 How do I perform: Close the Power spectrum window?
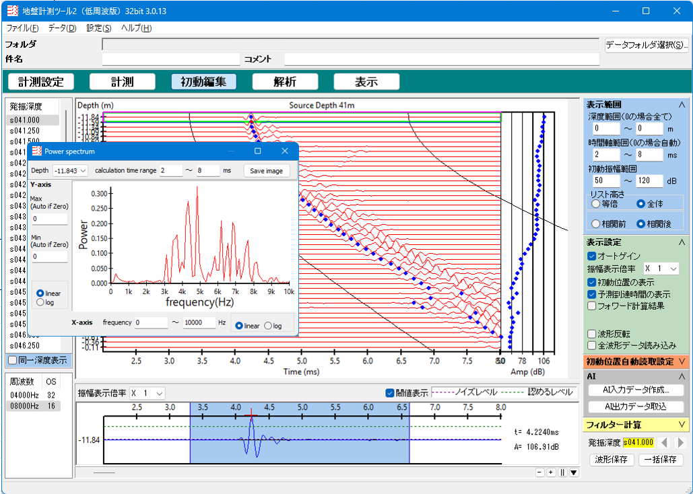(x=285, y=151)
